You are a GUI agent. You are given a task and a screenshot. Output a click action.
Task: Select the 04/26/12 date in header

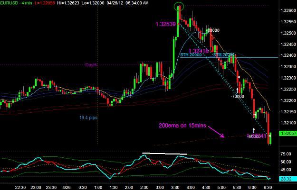click(114, 3)
